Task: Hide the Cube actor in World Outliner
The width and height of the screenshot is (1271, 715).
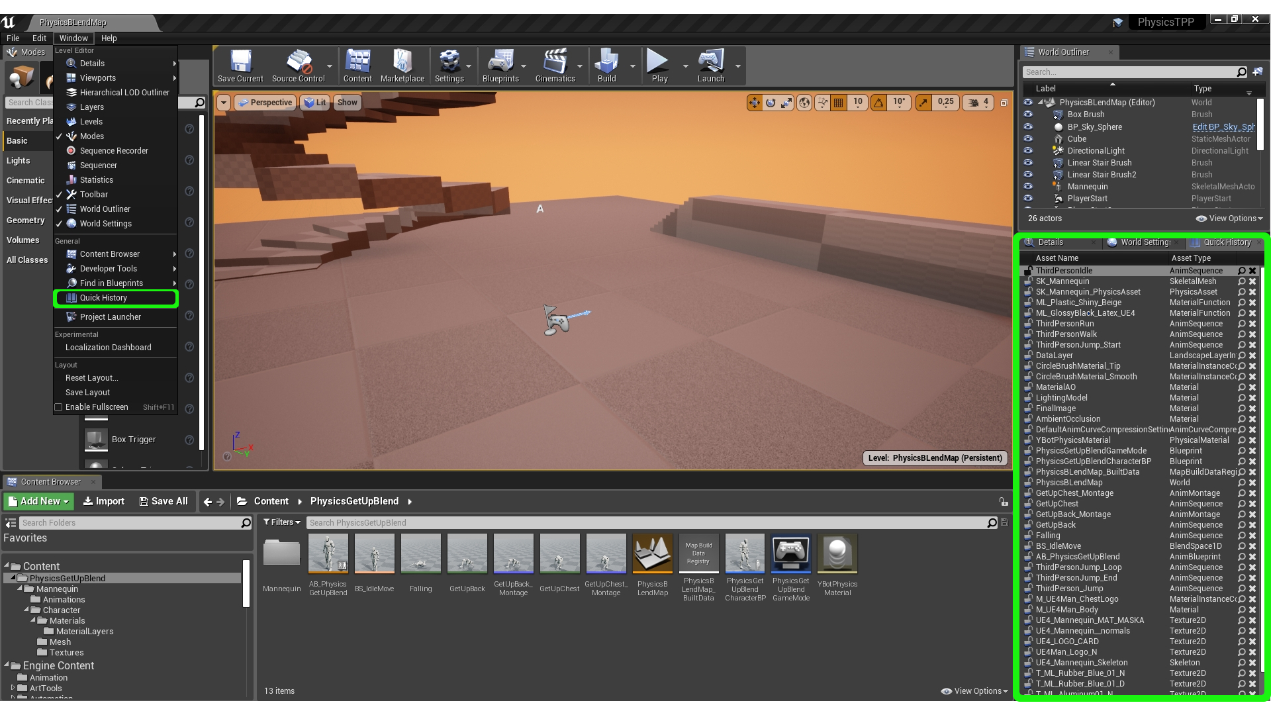Action: coord(1028,139)
